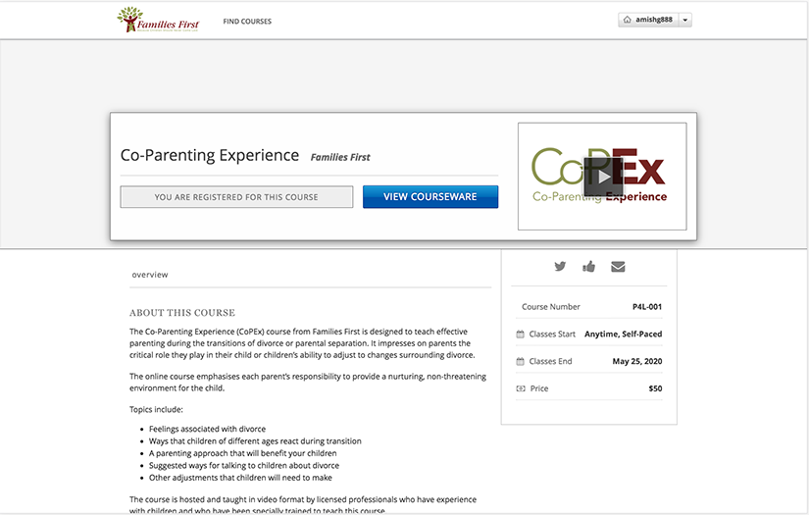Click the $50 price value
This screenshot has height=515, width=809.
pyautogui.click(x=655, y=388)
